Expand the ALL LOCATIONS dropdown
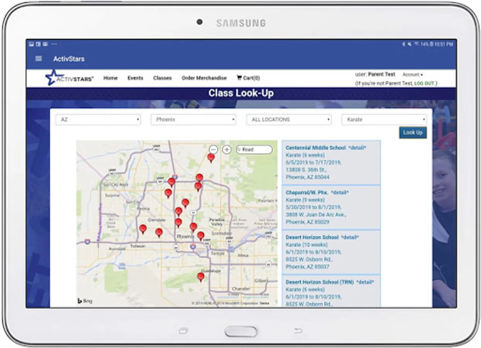 click(289, 119)
